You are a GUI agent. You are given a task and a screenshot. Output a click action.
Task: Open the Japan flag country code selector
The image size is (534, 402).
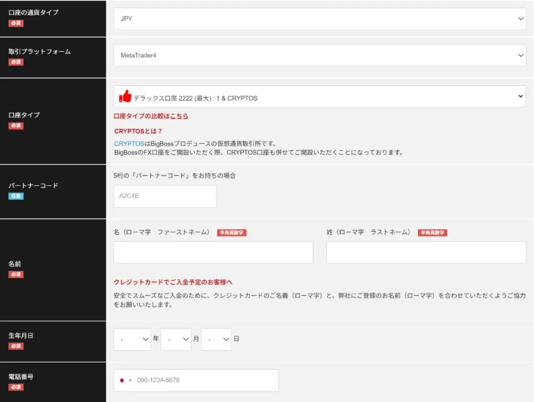coord(125,380)
